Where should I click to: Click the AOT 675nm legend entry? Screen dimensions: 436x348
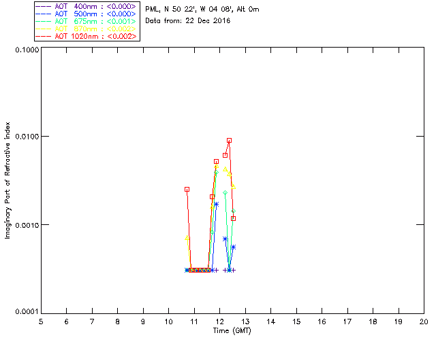(x=86, y=21)
